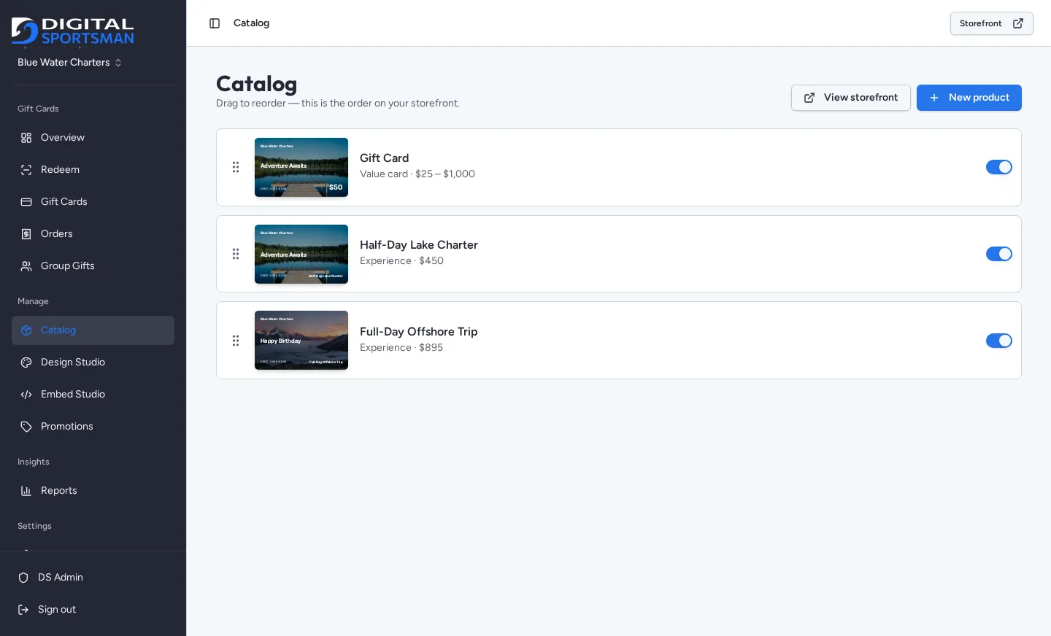Open the Blue Water Charters account switcher
This screenshot has width=1051, height=636.
tap(70, 63)
